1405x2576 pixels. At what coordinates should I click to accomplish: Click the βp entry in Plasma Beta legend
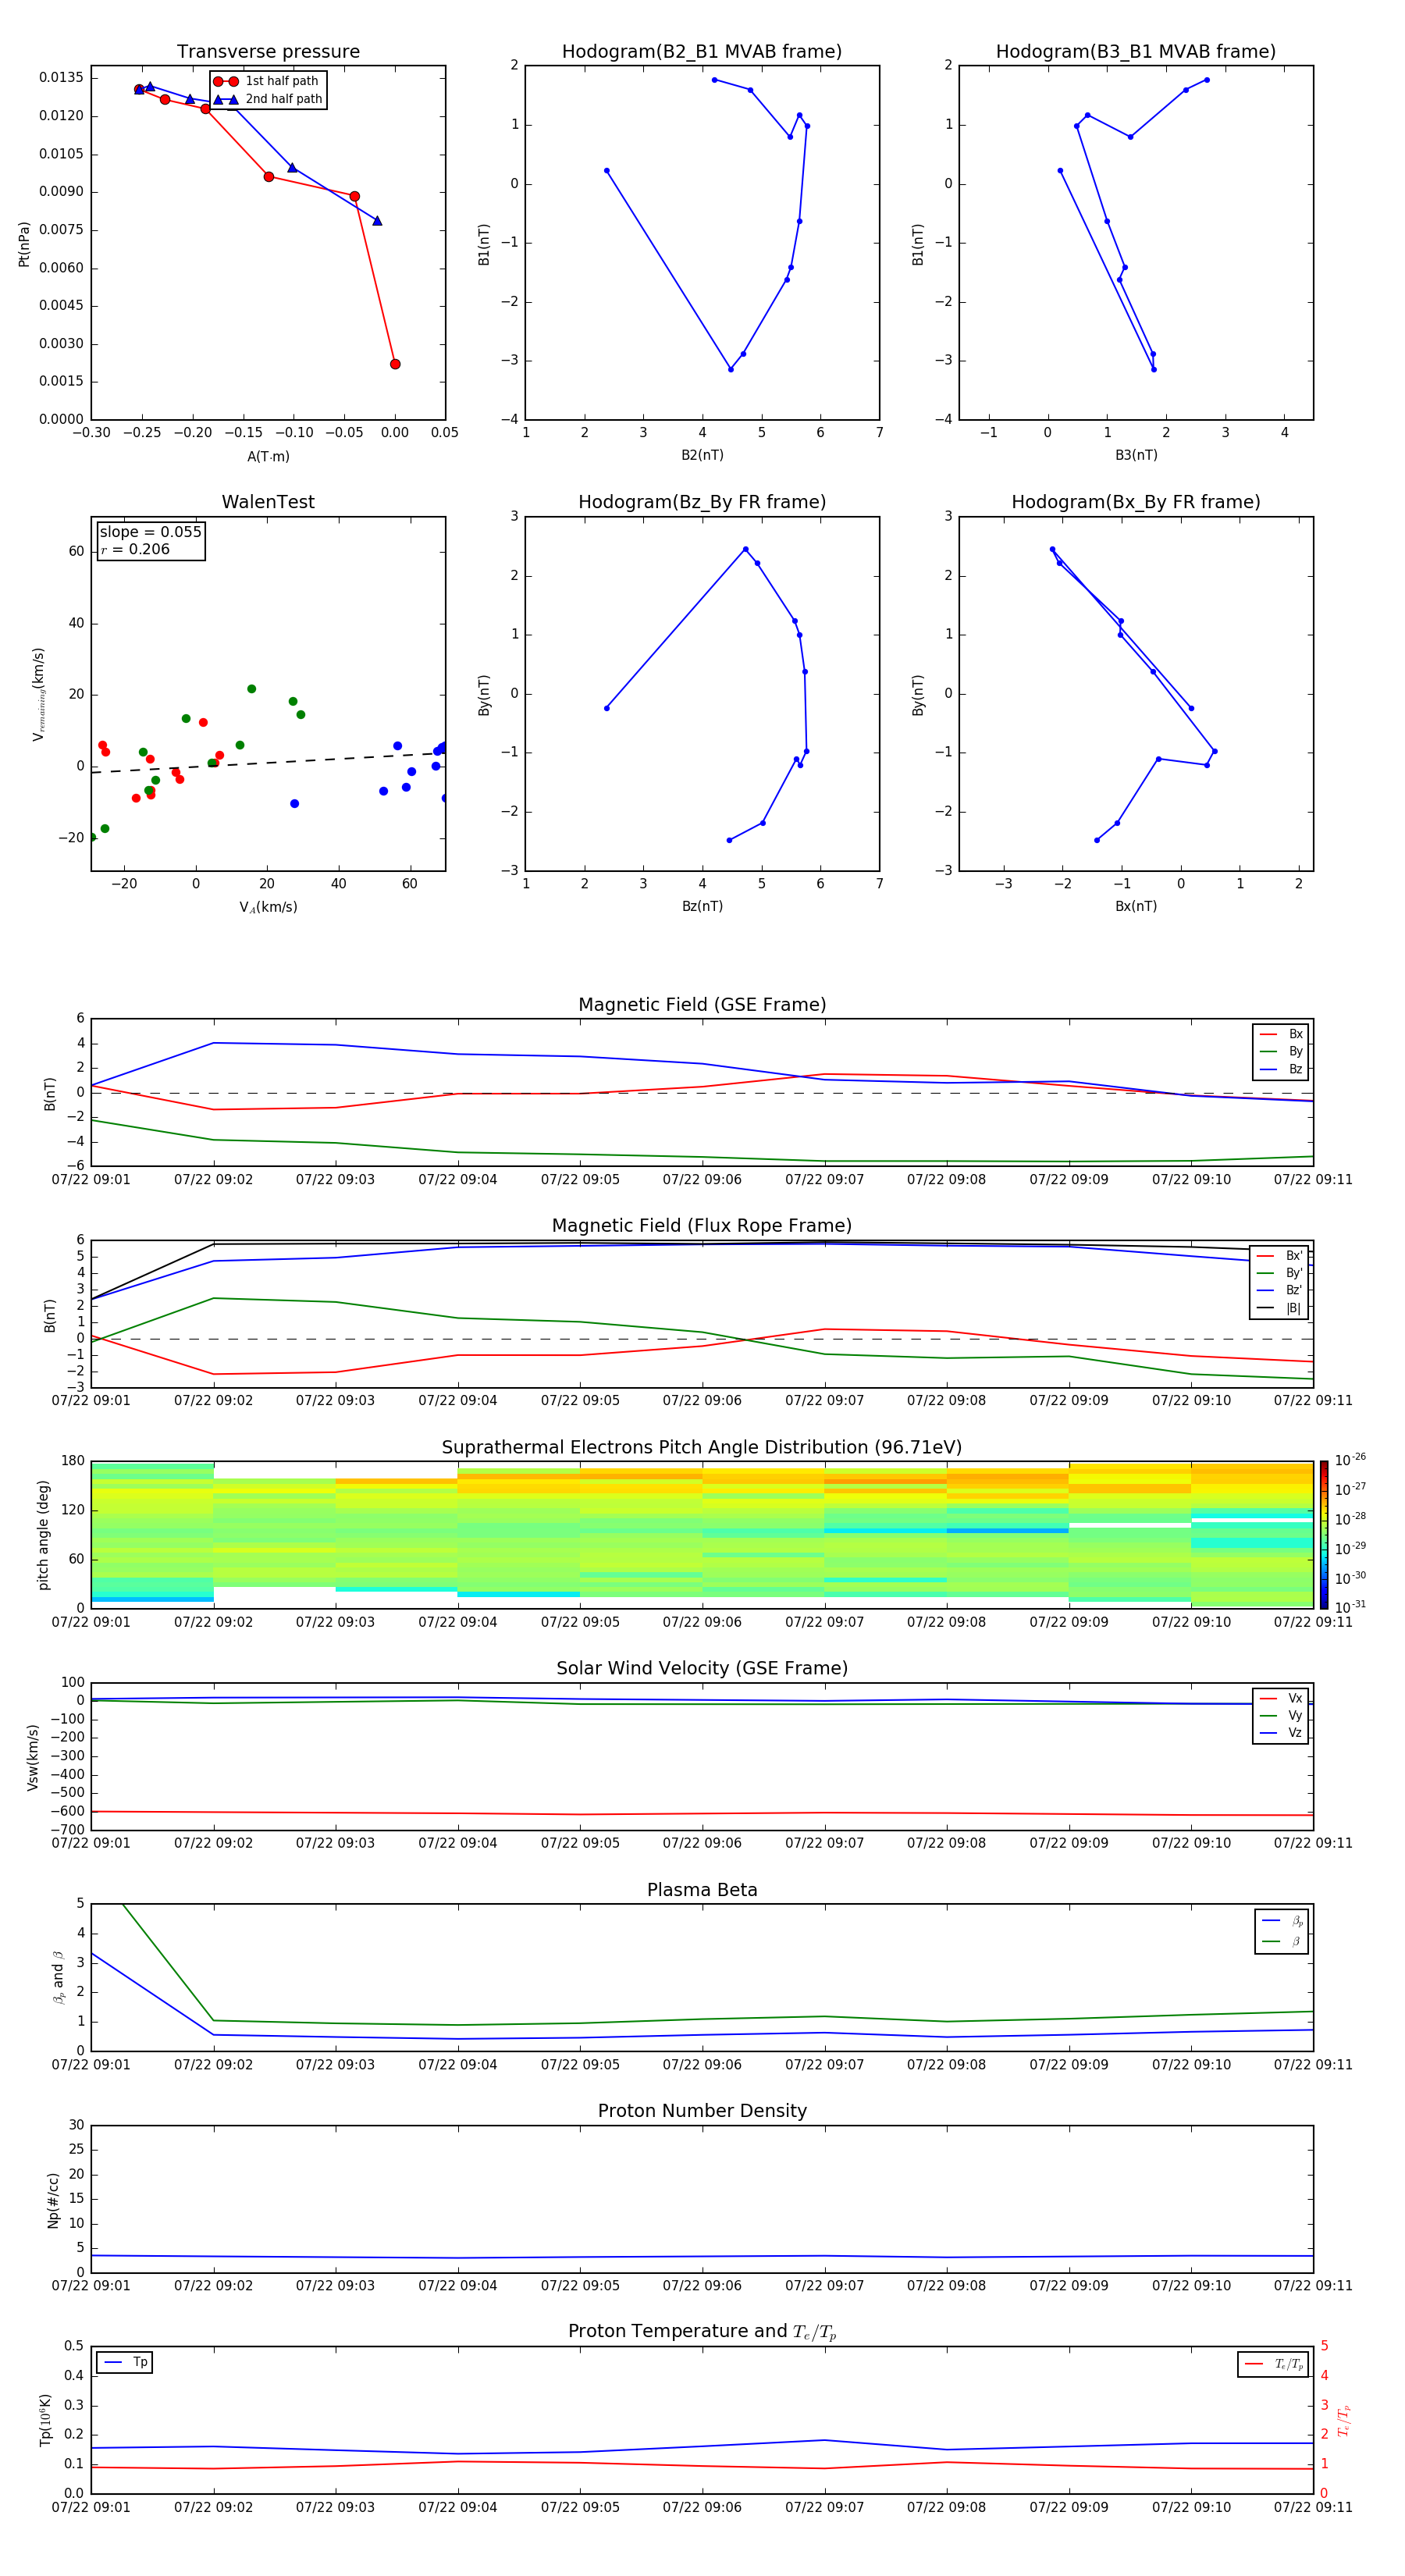(x=1282, y=1921)
